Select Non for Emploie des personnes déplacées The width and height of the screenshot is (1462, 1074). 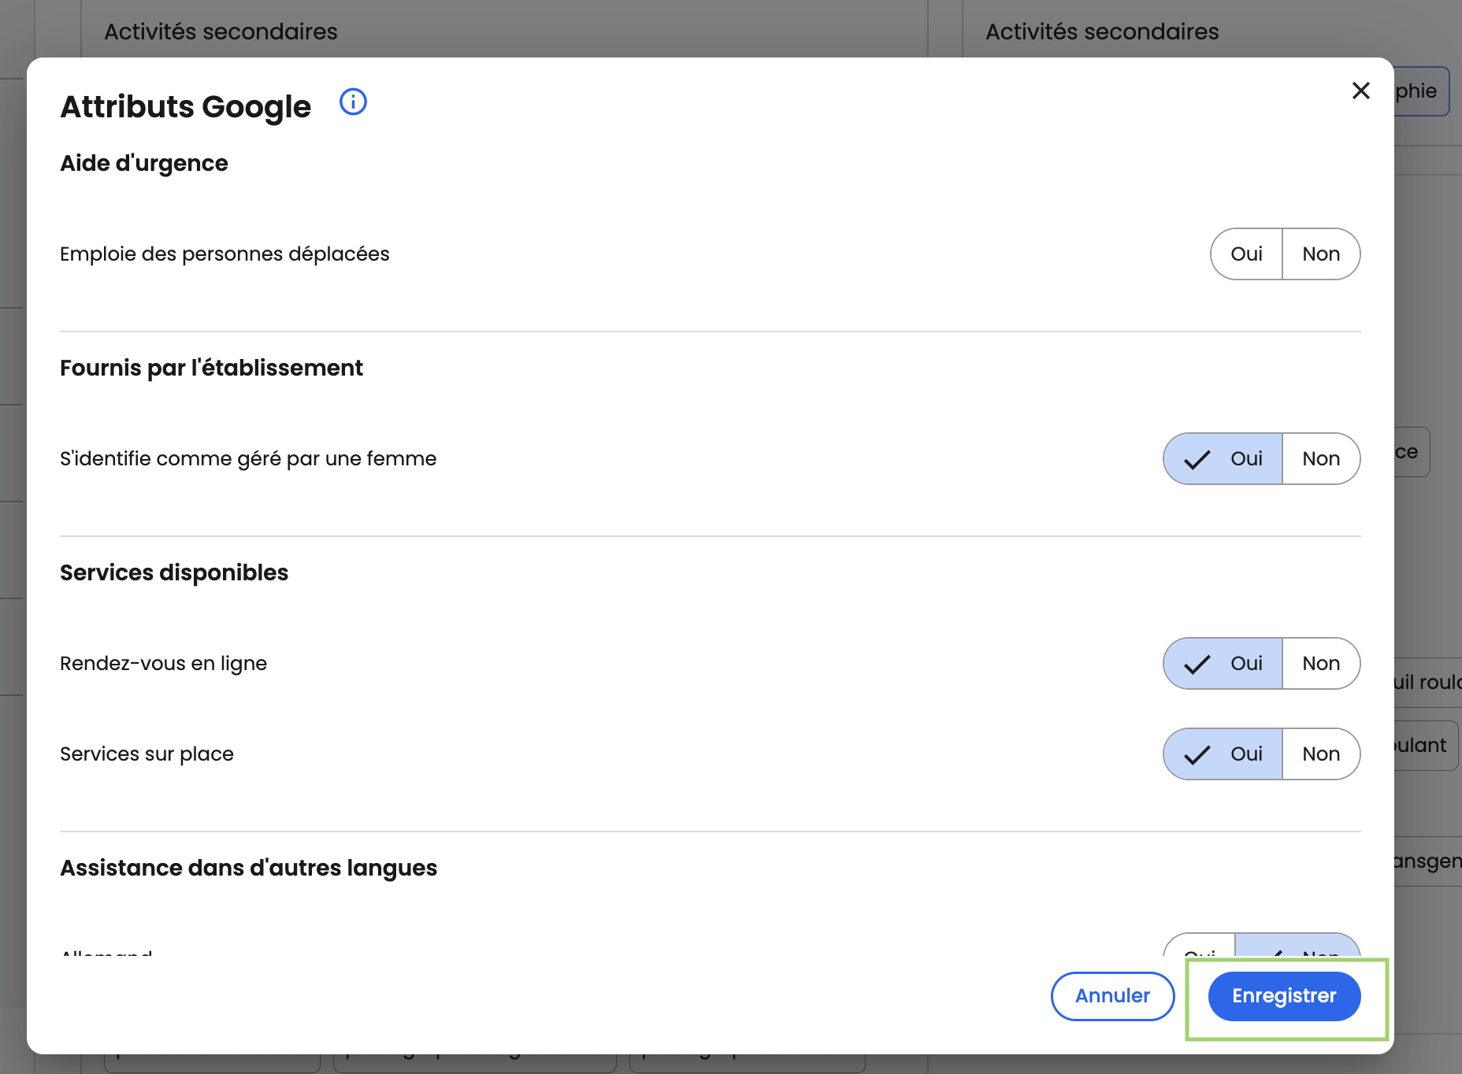point(1321,254)
